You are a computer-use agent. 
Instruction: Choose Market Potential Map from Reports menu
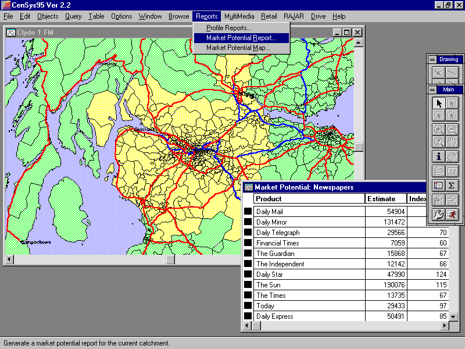[x=238, y=48]
